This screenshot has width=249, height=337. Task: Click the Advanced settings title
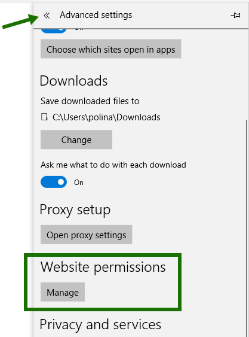96,15
